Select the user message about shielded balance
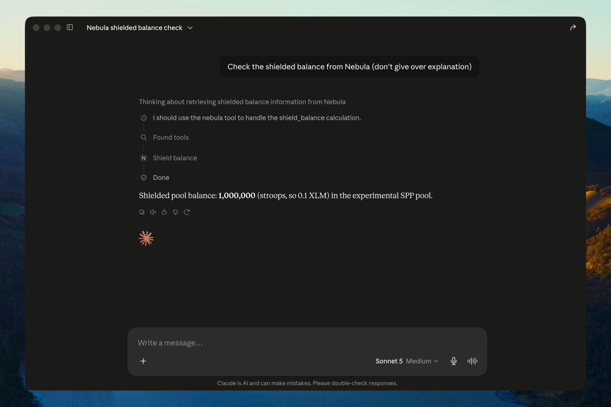This screenshot has width=611, height=407. (350, 67)
